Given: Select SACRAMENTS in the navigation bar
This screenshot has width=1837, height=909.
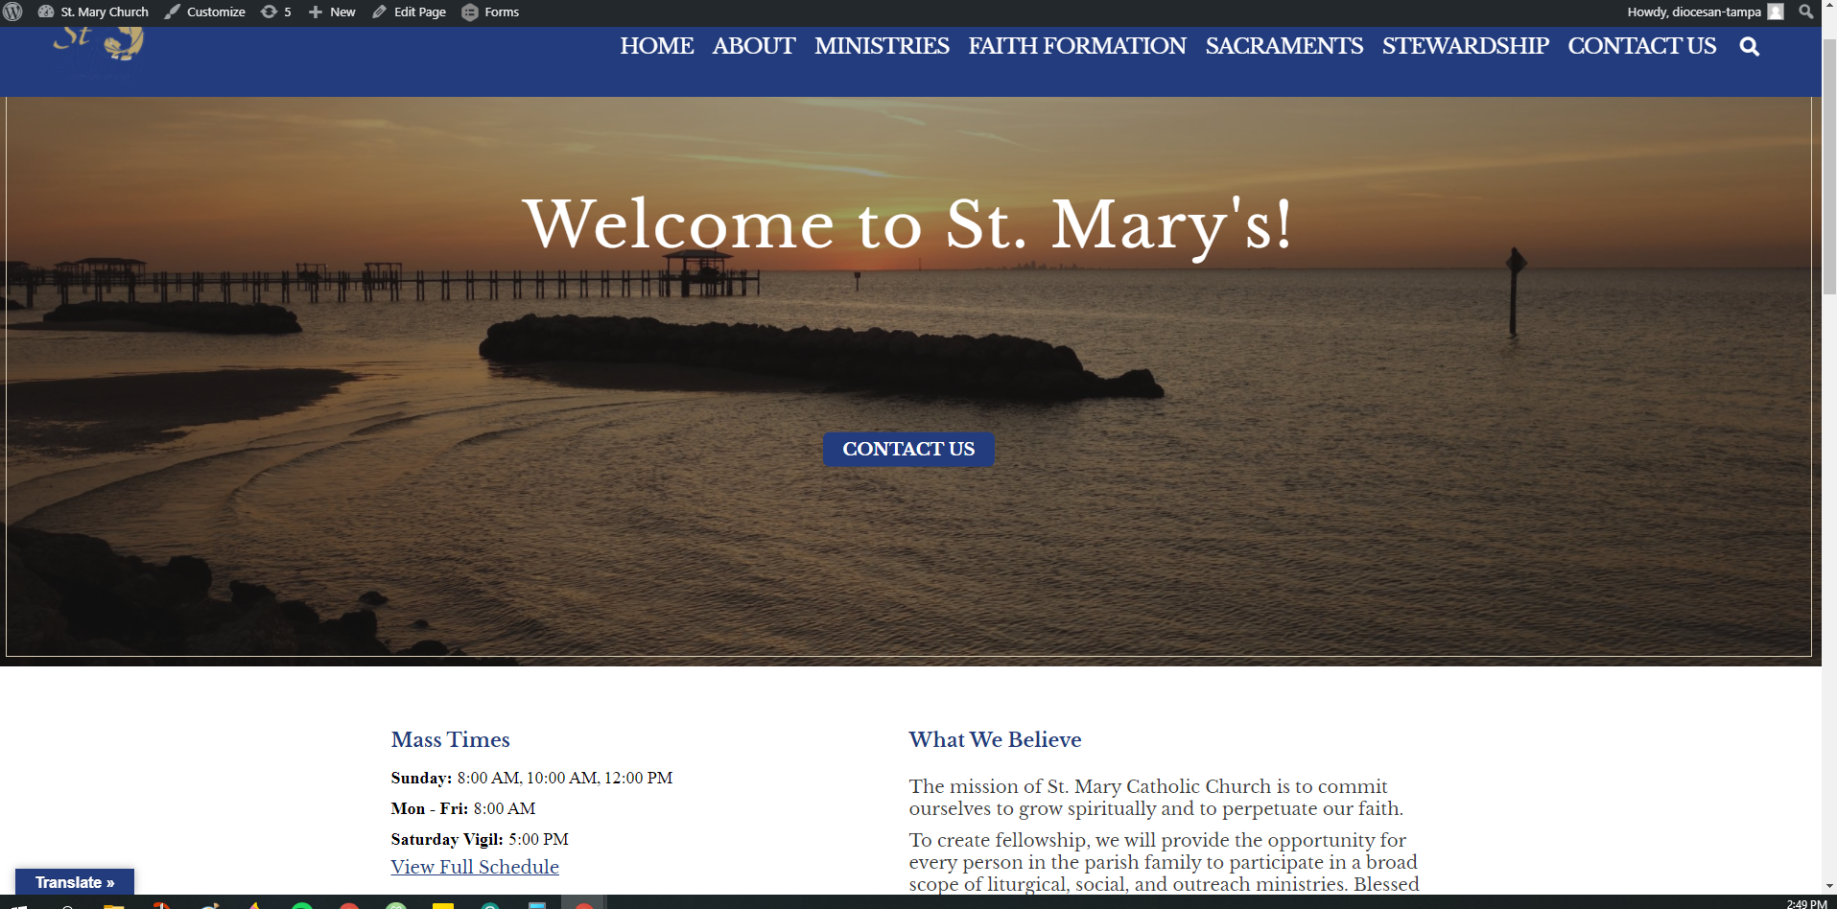Looking at the screenshot, I should pyautogui.click(x=1284, y=46).
